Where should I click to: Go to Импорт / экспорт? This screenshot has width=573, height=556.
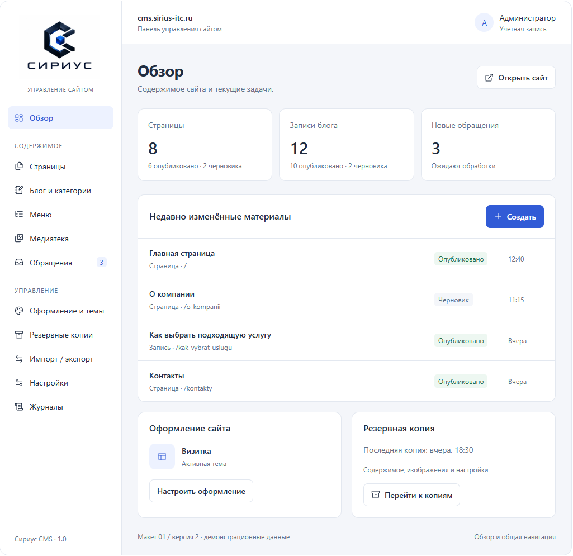click(x=61, y=359)
